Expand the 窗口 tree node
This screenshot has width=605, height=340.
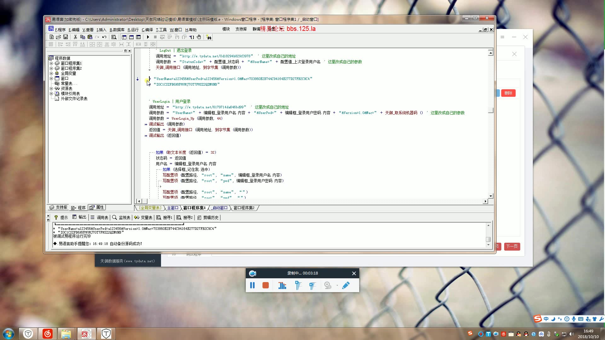(x=51, y=78)
